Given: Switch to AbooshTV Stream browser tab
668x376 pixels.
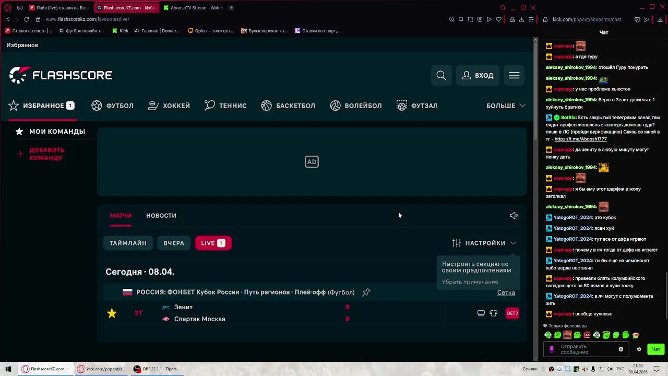Looking at the screenshot, I should coord(193,8).
